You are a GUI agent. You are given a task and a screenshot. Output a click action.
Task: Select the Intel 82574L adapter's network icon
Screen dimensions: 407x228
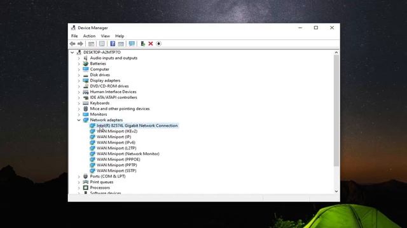tap(92, 125)
